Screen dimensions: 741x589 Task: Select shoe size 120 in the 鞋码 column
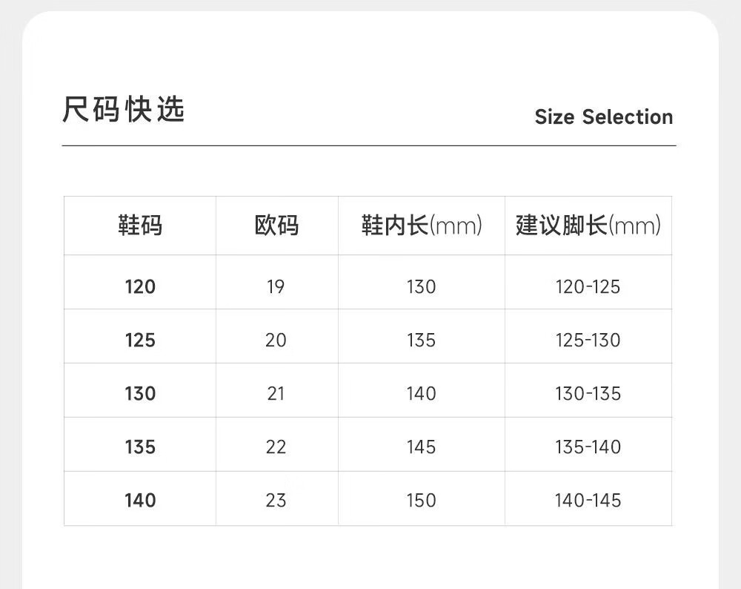tap(140, 287)
